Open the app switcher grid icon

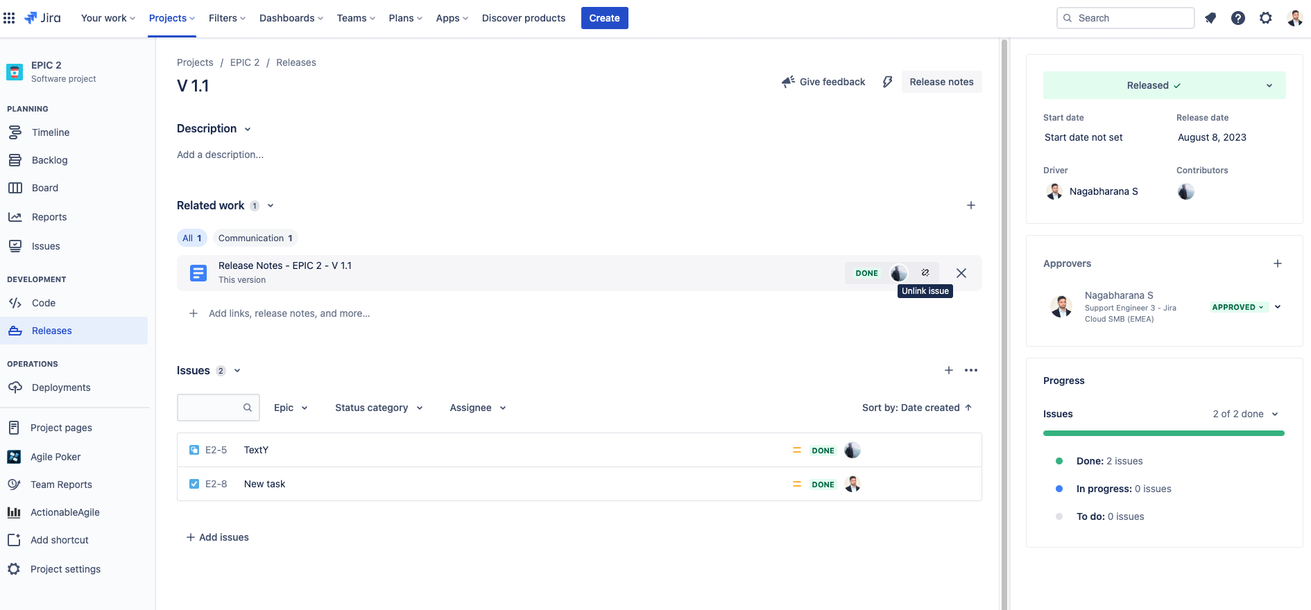9,18
